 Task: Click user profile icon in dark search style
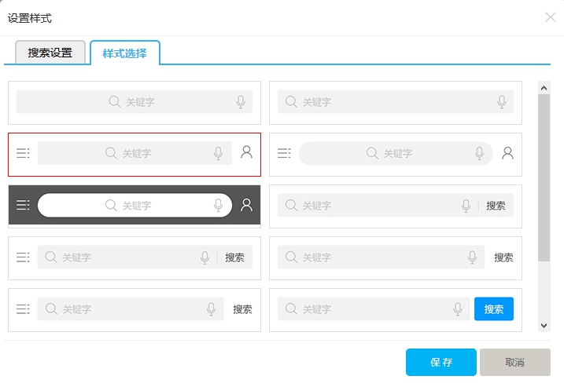pyautogui.click(x=246, y=205)
